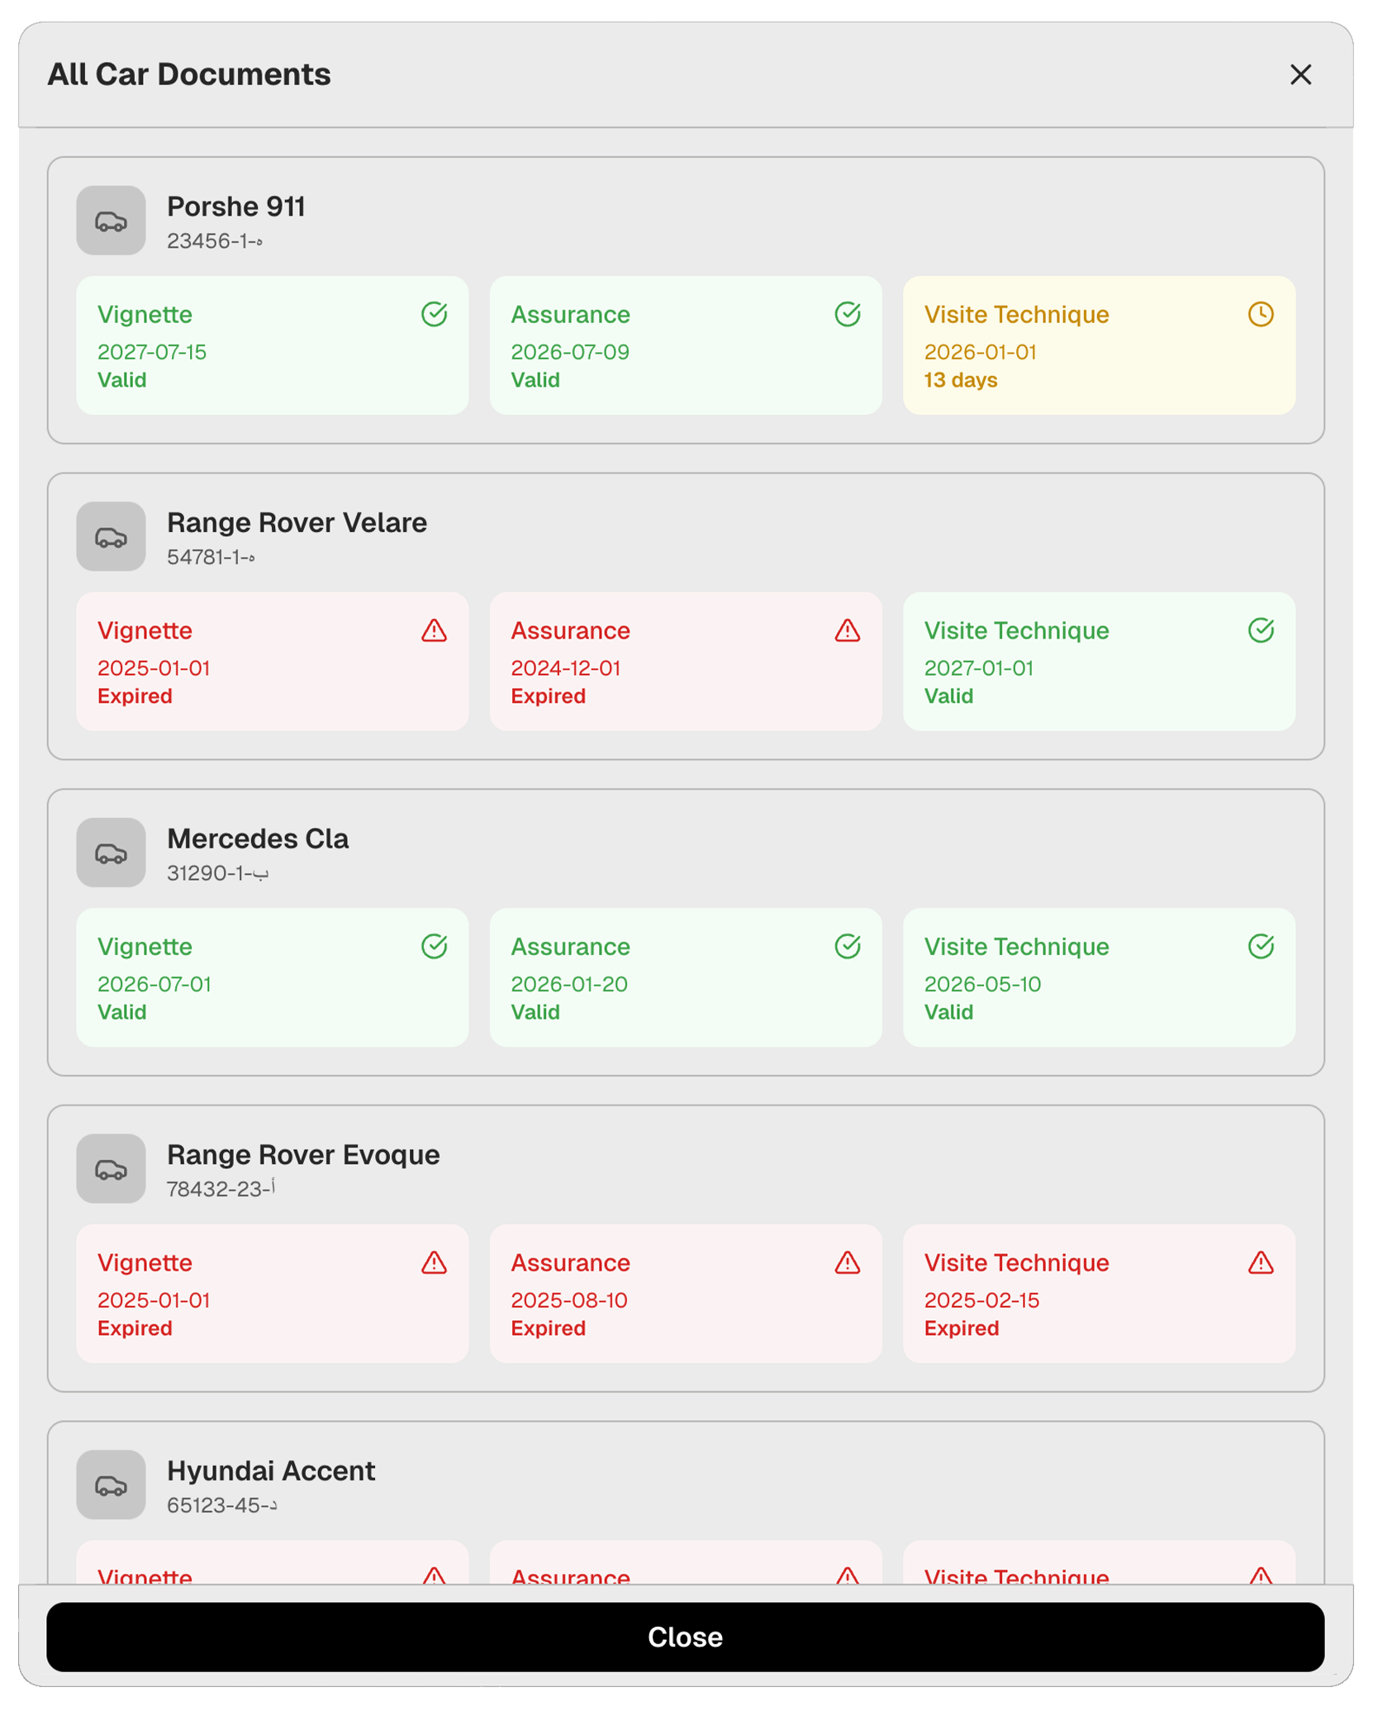Select Evoque Vignette expired 2025-01-01 card
The height and width of the screenshot is (1711, 1378).
[x=272, y=1294]
